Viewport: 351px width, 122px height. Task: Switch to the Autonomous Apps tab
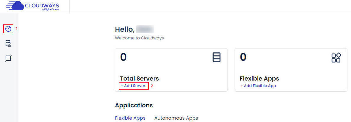coord(176,118)
